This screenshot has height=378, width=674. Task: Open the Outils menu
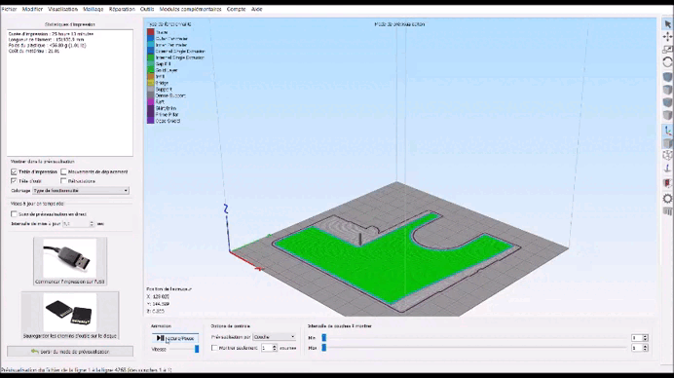tap(147, 9)
